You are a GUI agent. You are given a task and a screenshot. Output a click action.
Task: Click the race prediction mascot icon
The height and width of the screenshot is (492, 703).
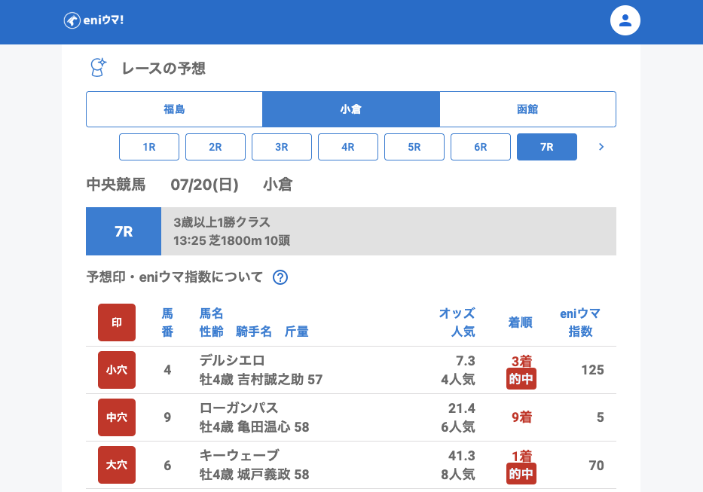tap(98, 68)
